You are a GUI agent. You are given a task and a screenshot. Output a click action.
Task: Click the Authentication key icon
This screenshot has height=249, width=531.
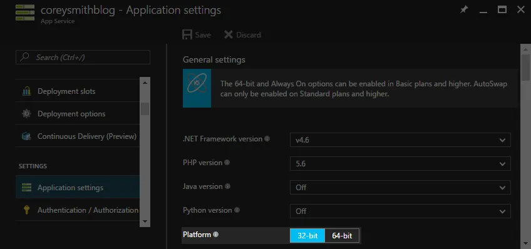click(x=26, y=210)
